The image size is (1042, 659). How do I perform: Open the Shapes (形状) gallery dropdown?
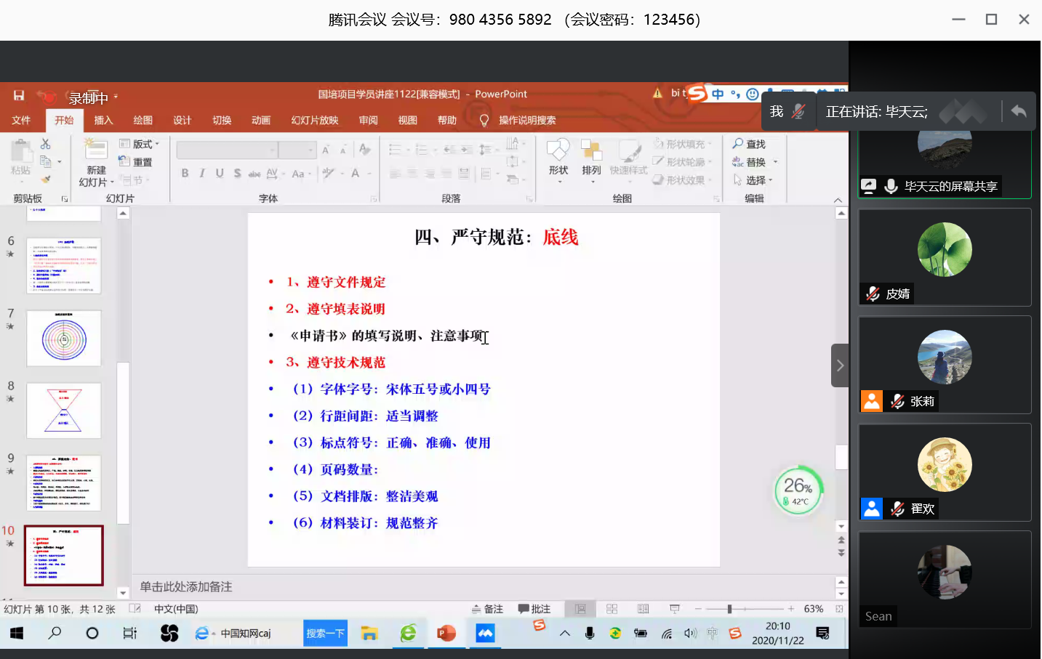[x=558, y=158]
